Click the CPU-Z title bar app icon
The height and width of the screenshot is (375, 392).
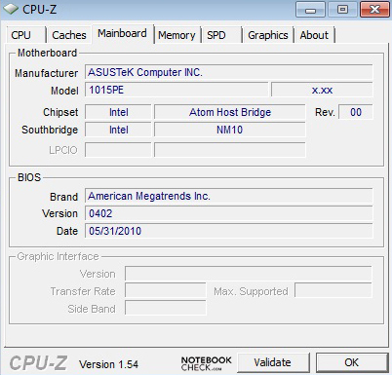(11, 9)
